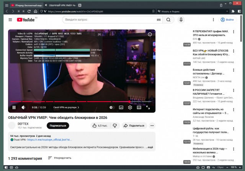
Task: Click the red scrubber handle on the progress bar
Action: click(x=129, y=102)
